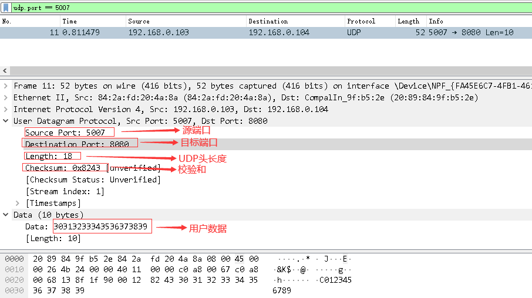Expand the Internet Protocol Version 4 node
The width and height of the screenshot is (532, 298).
tap(6, 109)
